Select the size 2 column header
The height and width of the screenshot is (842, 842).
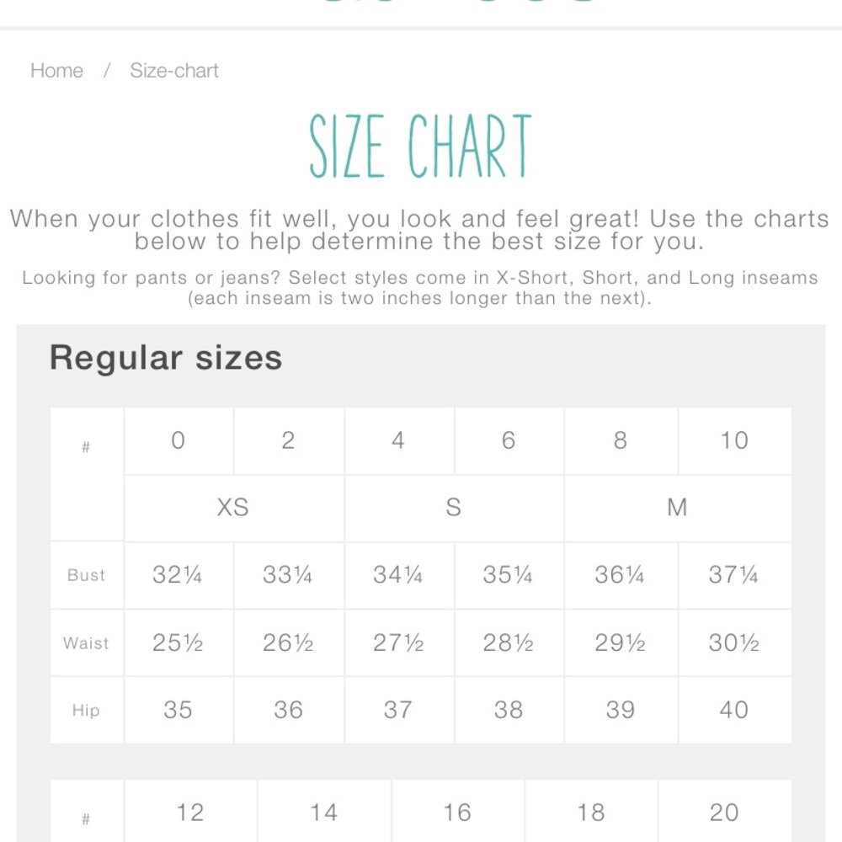tap(289, 441)
